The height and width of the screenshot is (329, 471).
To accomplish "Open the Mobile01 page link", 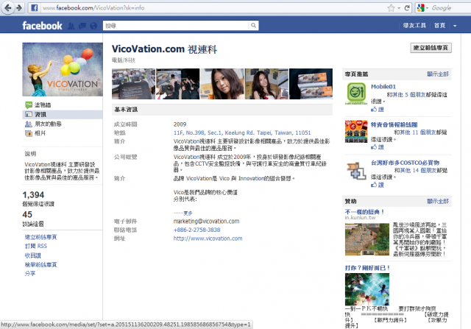I will pos(383,87).
